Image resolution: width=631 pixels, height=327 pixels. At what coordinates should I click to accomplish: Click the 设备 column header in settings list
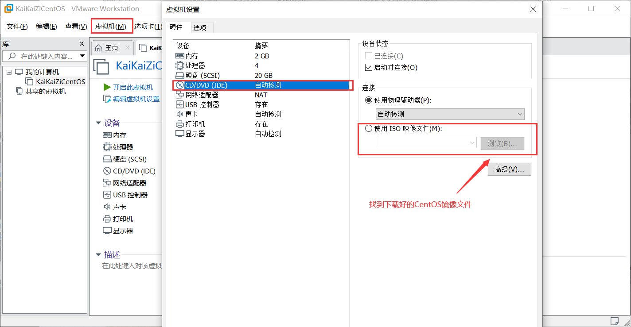coord(213,46)
